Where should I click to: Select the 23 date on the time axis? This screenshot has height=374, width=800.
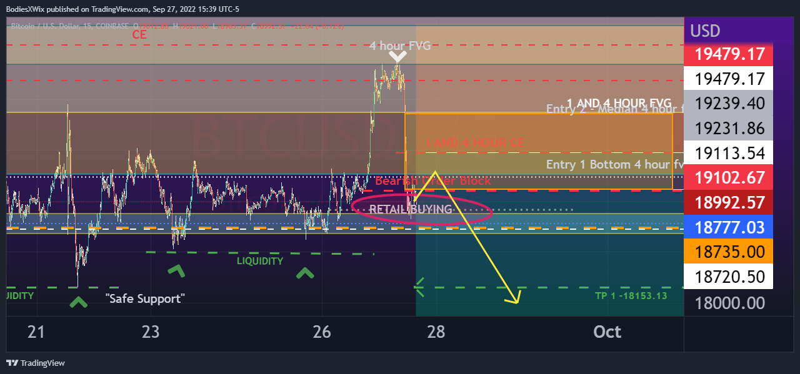[151, 332]
